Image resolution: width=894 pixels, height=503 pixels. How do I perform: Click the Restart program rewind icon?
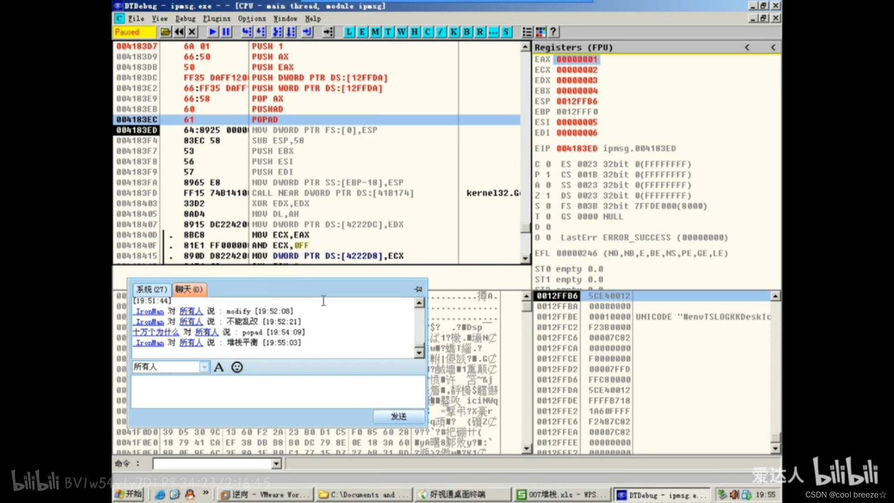click(179, 32)
